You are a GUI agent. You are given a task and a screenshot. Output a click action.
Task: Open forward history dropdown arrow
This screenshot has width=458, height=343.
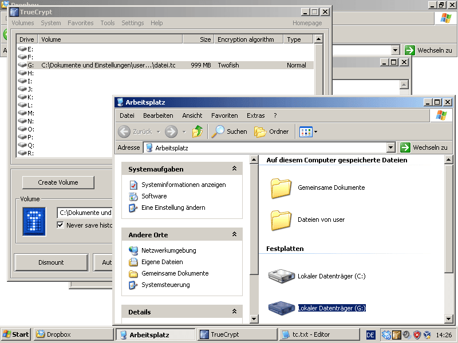(184, 132)
